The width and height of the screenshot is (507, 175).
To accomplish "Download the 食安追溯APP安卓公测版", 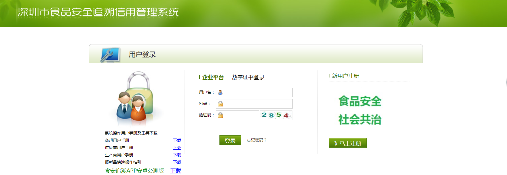I will [x=176, y=171].
